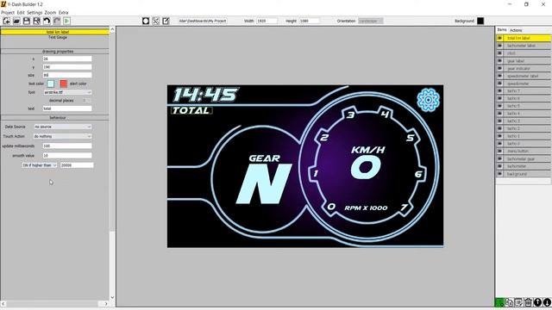Open the Orientation dropdown
This screenshot has height=310, width=552.
[370, 21]
